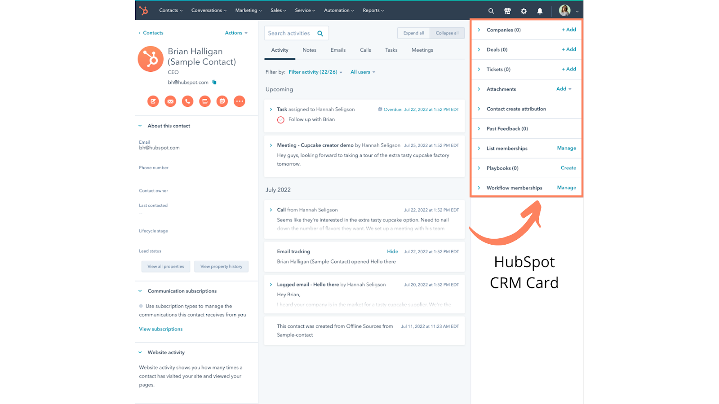Click the search icon in top navigation
Image resolution: width=719 pixels, height=404 pixels.
tap(491, 10)
